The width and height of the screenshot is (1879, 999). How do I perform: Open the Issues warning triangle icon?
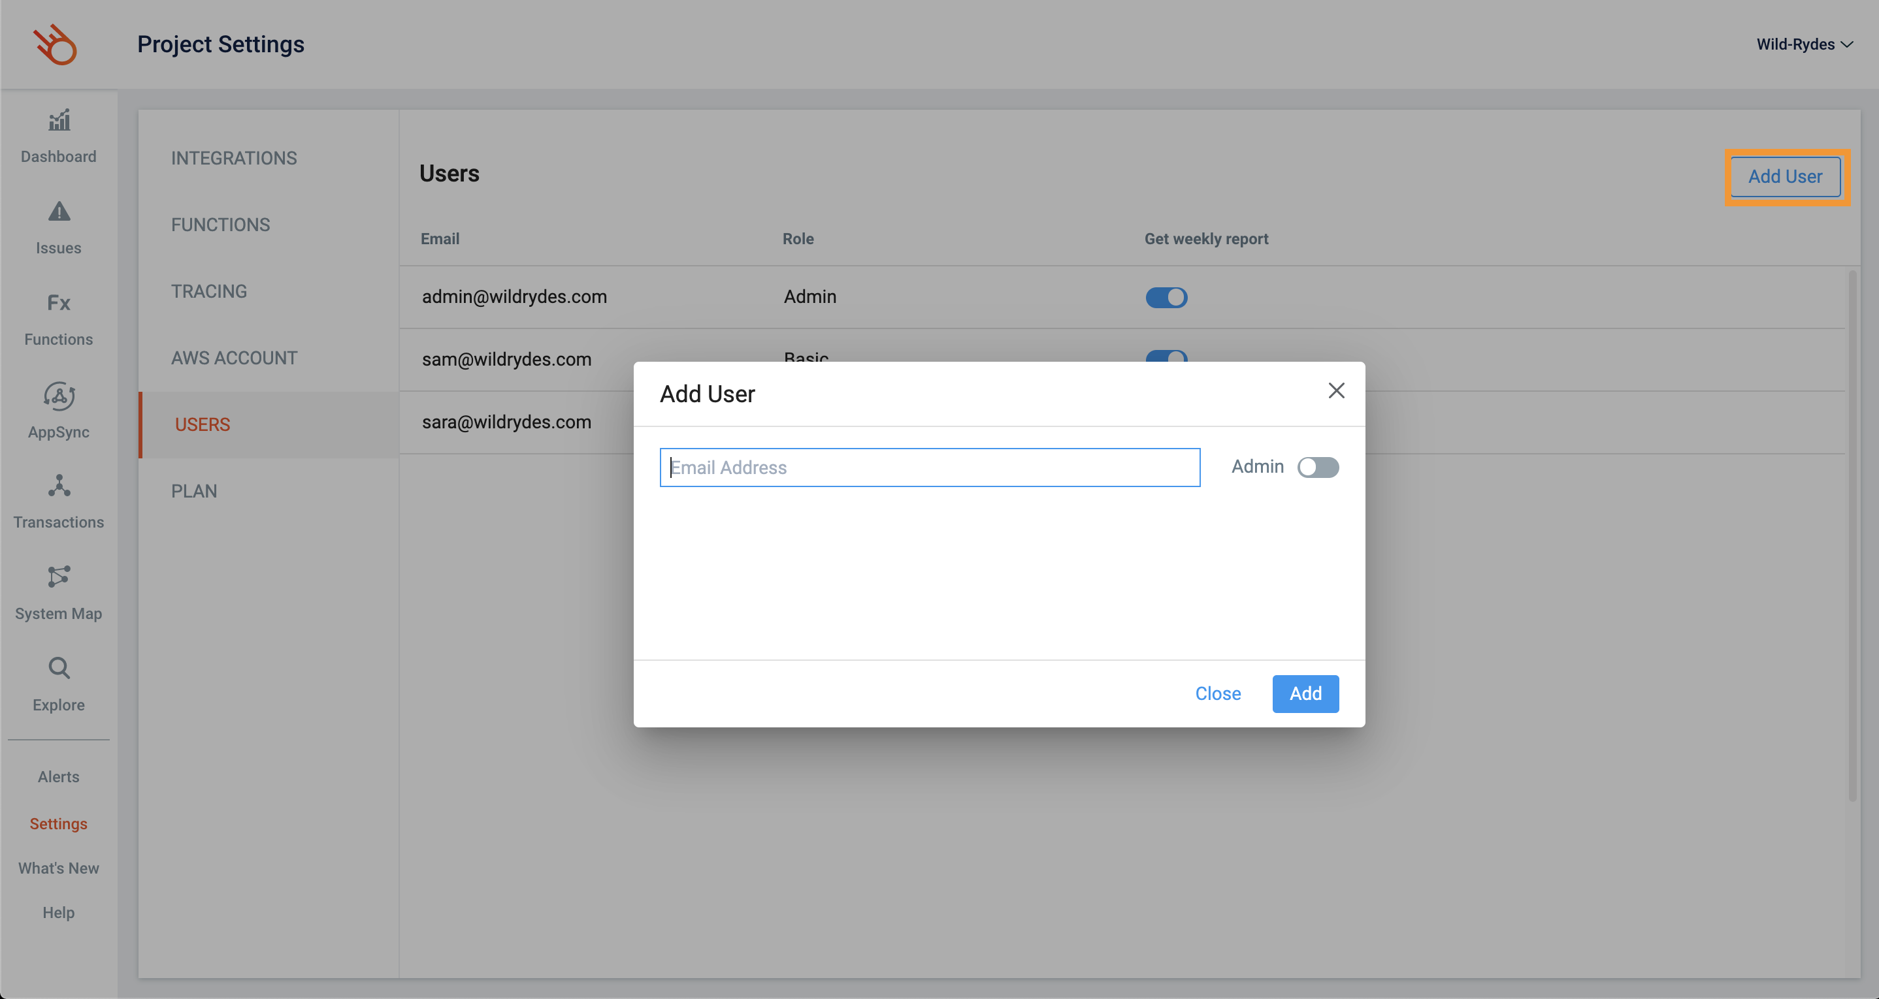click(59, 212)
